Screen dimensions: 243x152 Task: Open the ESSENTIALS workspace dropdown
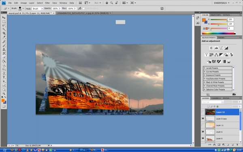pyautogui.click(x=222, y=3)
